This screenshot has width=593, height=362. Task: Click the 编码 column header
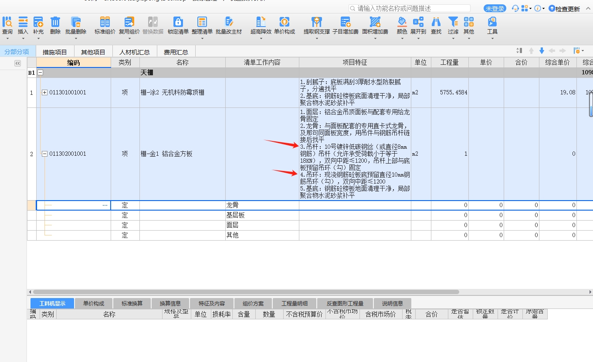tap(74, 63)
